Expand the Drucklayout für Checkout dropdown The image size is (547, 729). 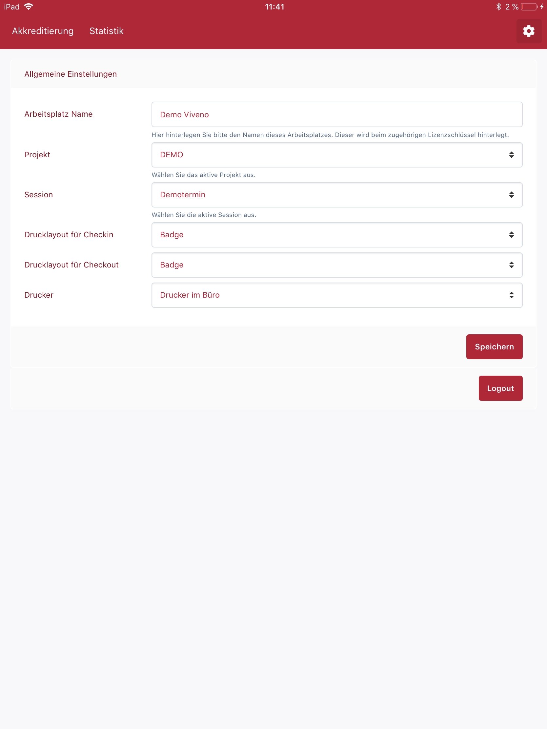pos(336,265)
